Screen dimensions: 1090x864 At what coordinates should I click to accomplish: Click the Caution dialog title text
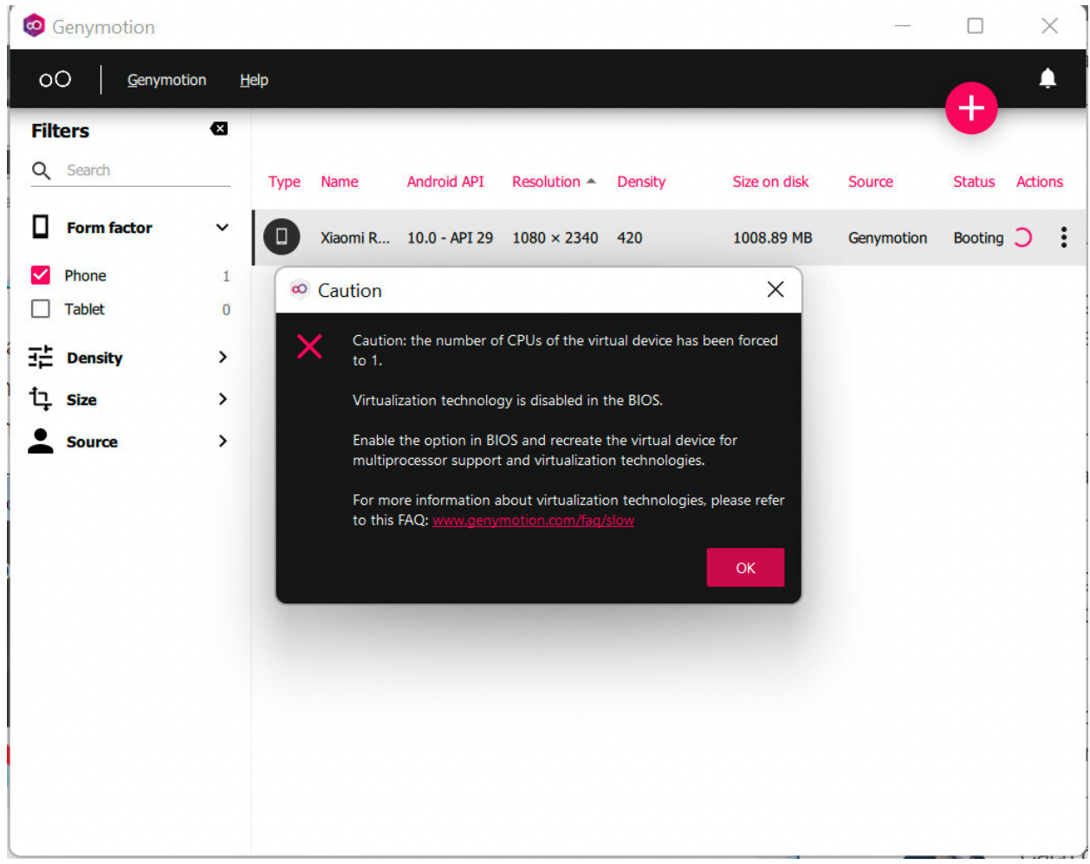coord(350,291)
